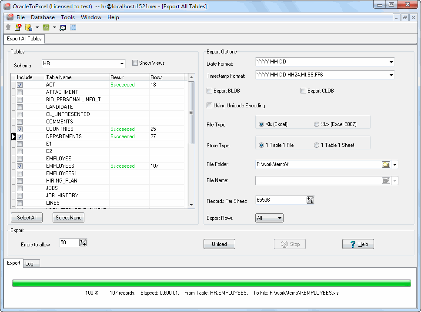Check the HIRING_PLAN include checkbox
This screenshot has height=312, width=421.
point(20,181)
